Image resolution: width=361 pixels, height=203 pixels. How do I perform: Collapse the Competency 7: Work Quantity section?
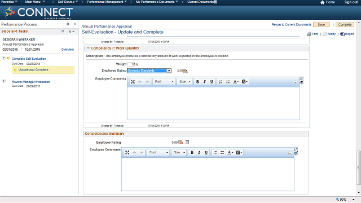(x=88, y=48)
